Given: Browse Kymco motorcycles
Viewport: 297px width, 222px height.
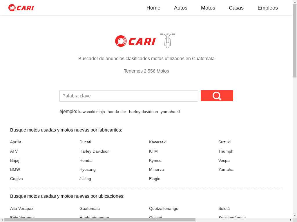Looking at the screenshot, I should (155, 160).
